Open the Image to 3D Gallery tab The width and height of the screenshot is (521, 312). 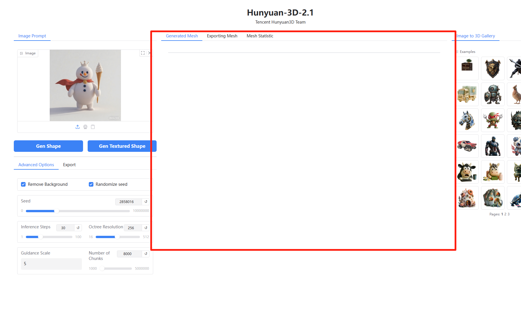tap(476, 36)
